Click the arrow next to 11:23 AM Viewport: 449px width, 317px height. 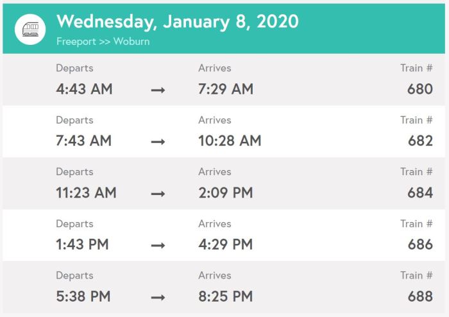pyautogui.click(x=158, y=194)
